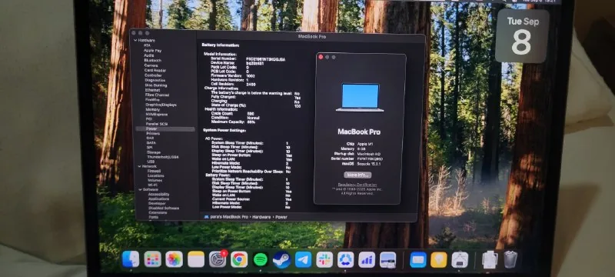Select Firewall under Network

155,171
